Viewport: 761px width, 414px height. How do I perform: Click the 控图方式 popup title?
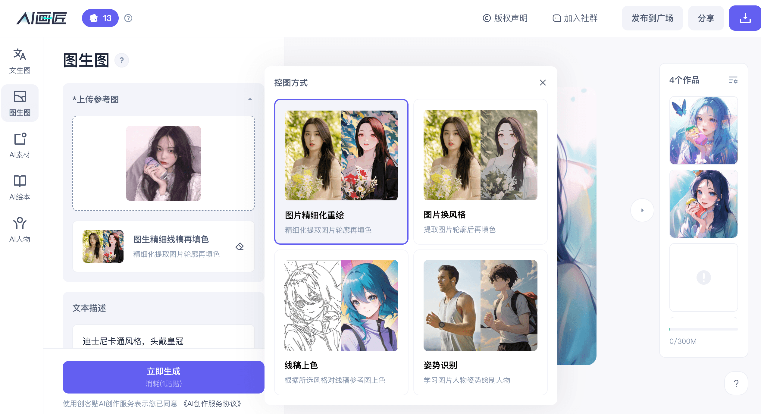(291, 83)
